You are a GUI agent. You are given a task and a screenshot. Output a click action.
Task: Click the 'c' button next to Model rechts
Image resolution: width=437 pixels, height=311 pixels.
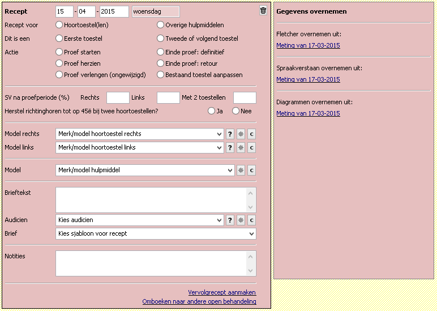point(251,134)
